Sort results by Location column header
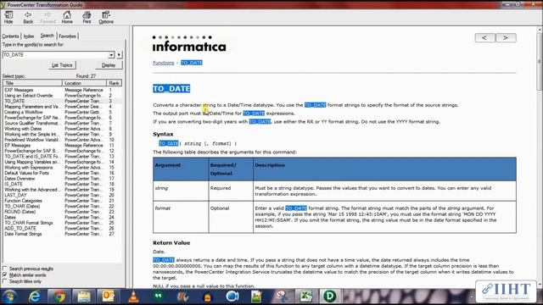Image resolution: width=543 pixels, height=305 pixels. tap(84, 83)
